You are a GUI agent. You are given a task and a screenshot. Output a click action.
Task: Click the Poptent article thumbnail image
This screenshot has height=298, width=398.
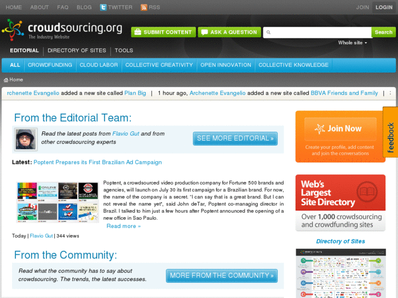coord(57,202)
